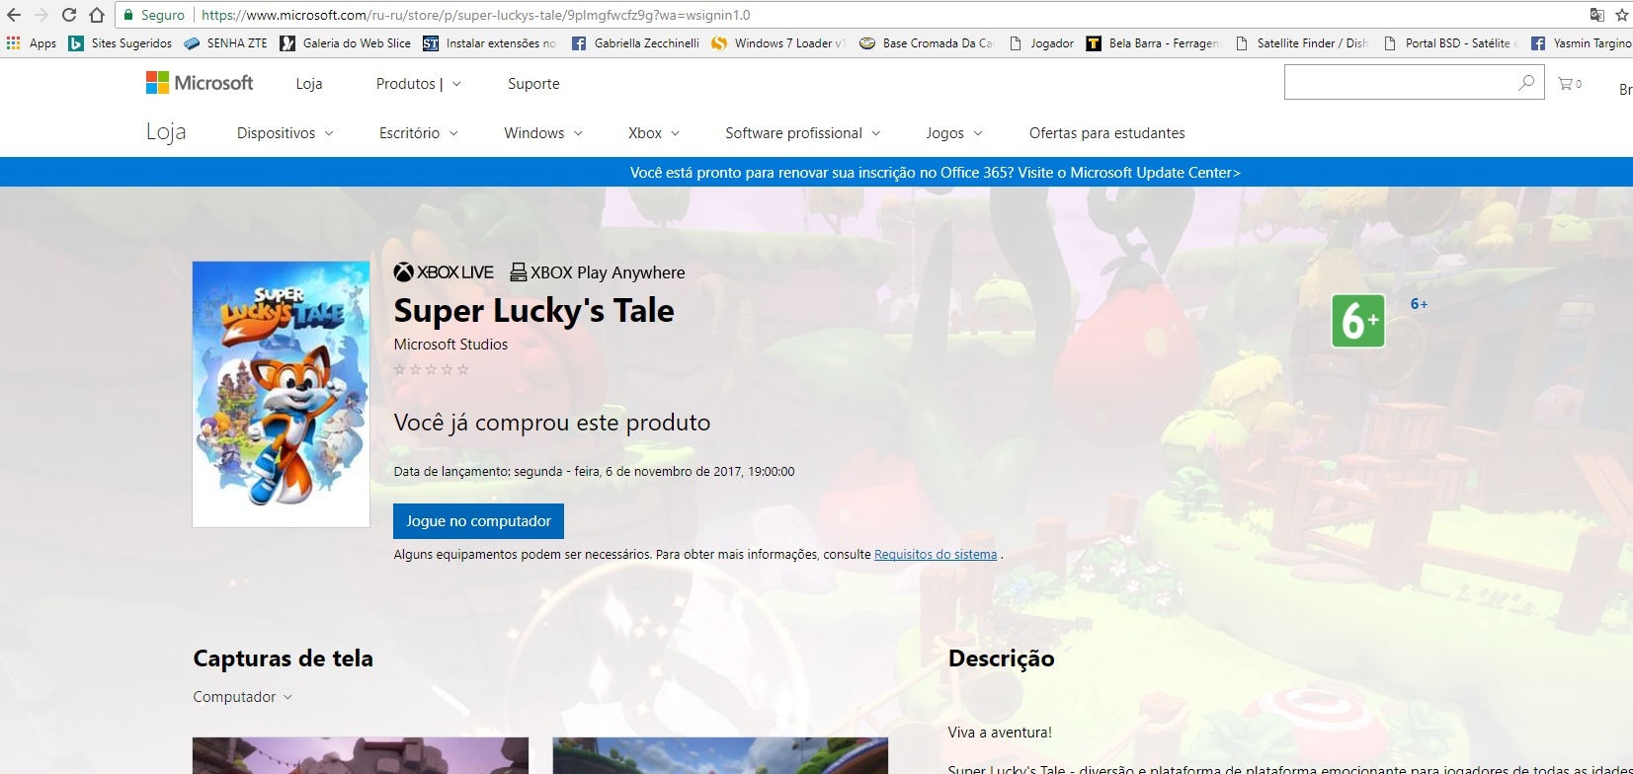The width and height of the screenshot is (1633, 774).
Task: Click the Você já comprou este produto text
Action: click(552, 423)
